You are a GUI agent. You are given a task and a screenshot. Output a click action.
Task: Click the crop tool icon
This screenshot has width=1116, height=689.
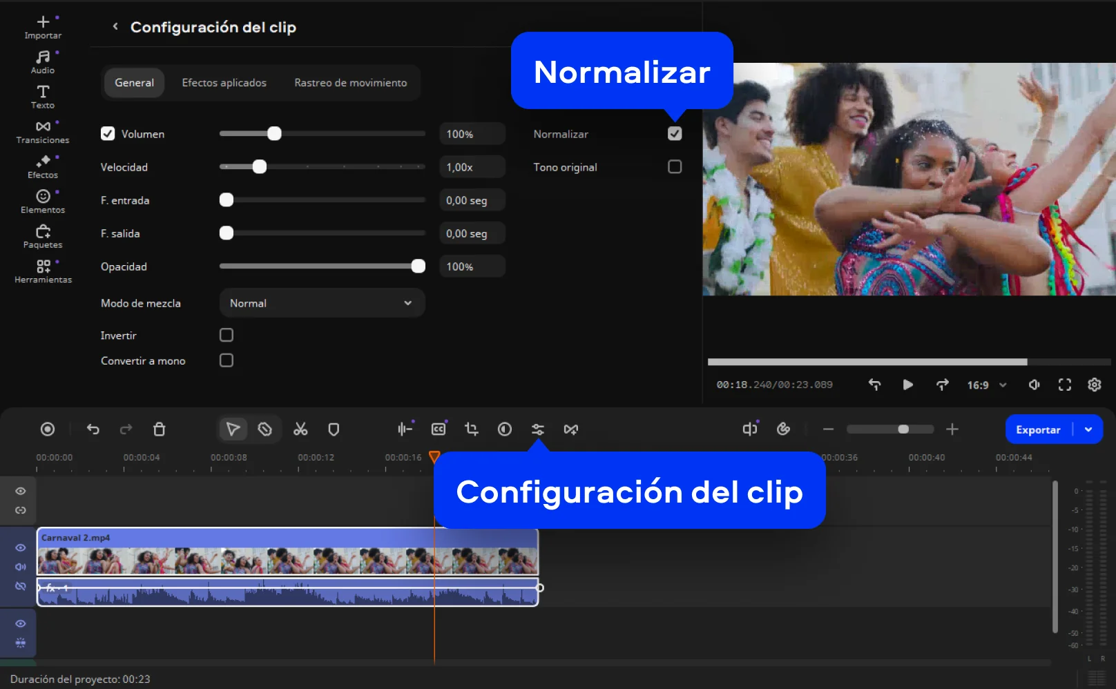(x=472, y=429)
